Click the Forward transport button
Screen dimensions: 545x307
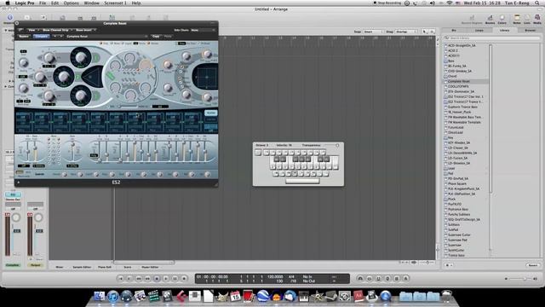coord(147,279)
